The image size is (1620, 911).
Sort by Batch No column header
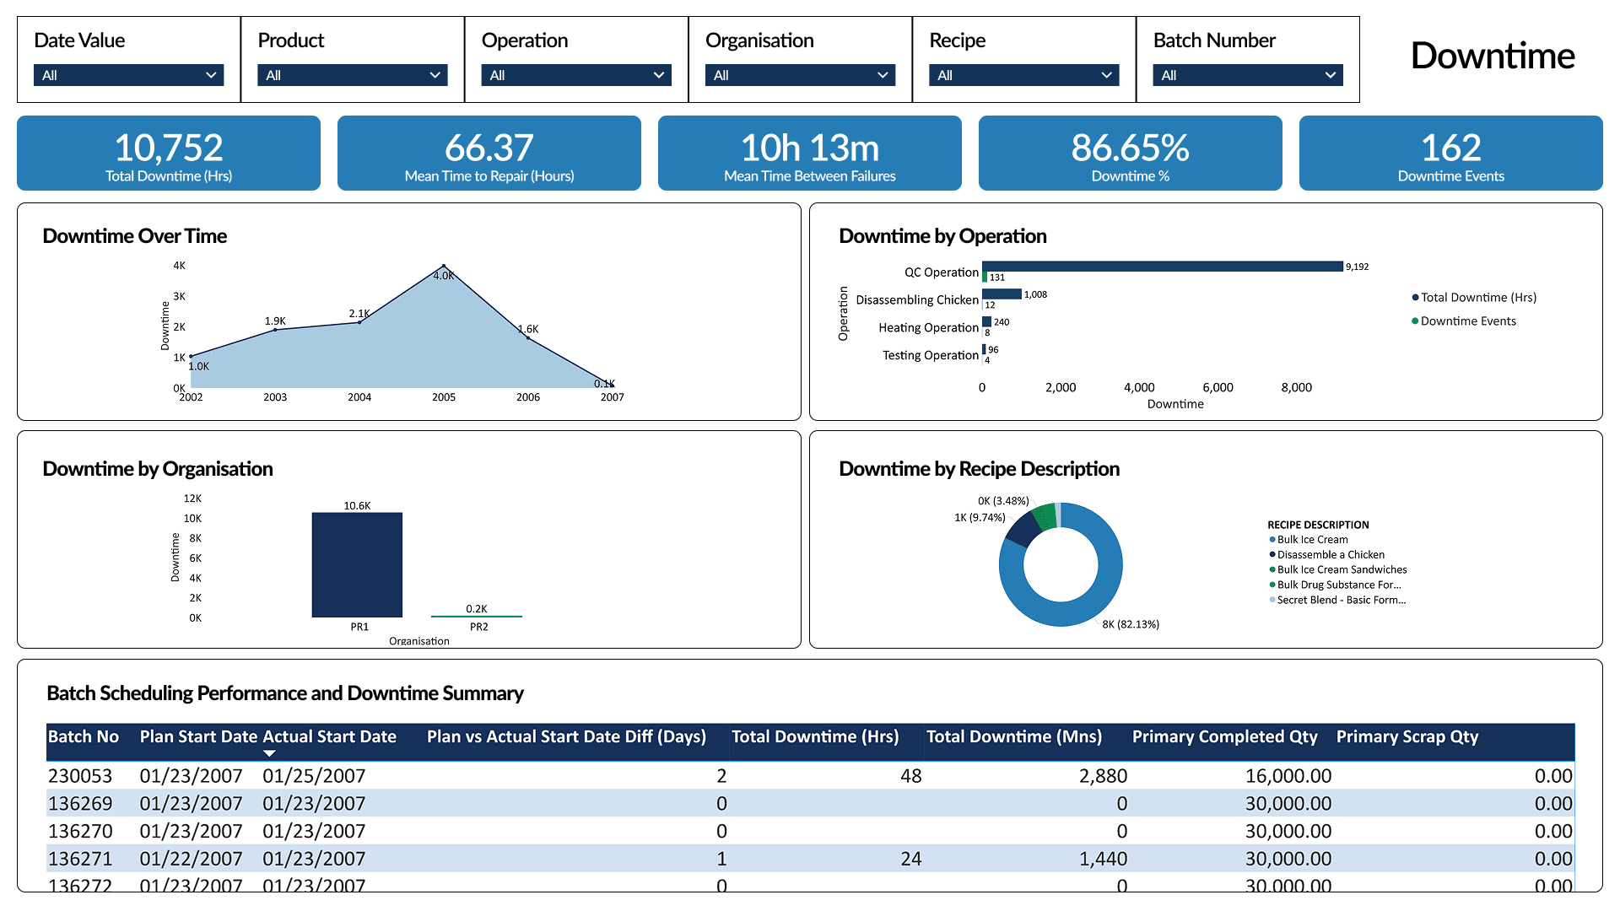click(84, 736)
